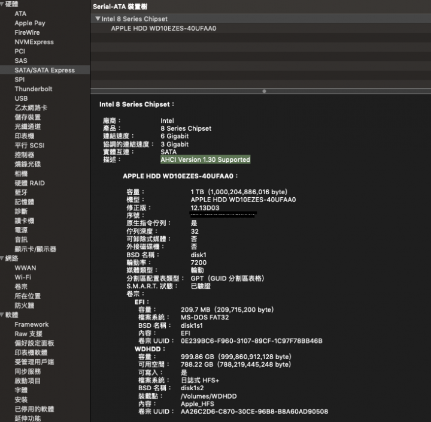Select 光纖通道 in the sidebar
Screen dimensions: 431x422
pyautogui.click(x=28, y=126)
